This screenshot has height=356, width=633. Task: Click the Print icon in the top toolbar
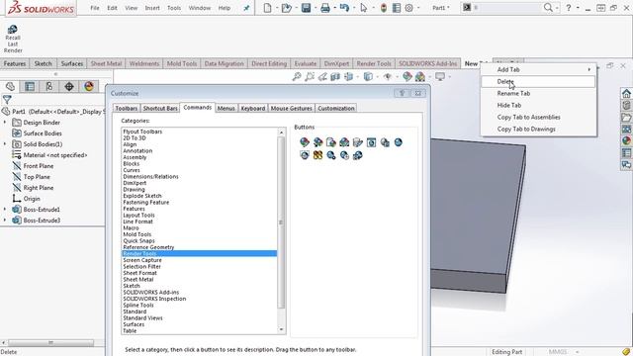[325, 8]
